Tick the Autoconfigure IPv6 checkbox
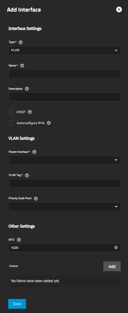The image size is (128, 313). point(11,123)
